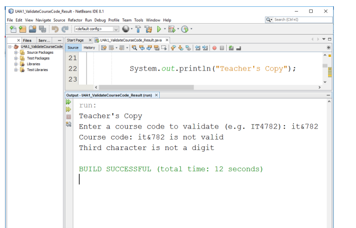Open dropdown arrow next to Debug Project
Viewport: 356px width, 228px height.
(178, 29)
